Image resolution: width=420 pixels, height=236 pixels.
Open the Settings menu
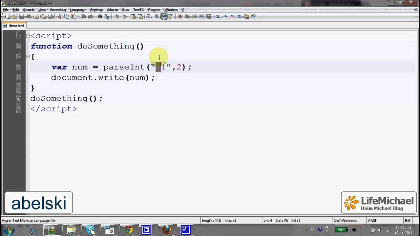pyautogui.click(x=96, y=10)
